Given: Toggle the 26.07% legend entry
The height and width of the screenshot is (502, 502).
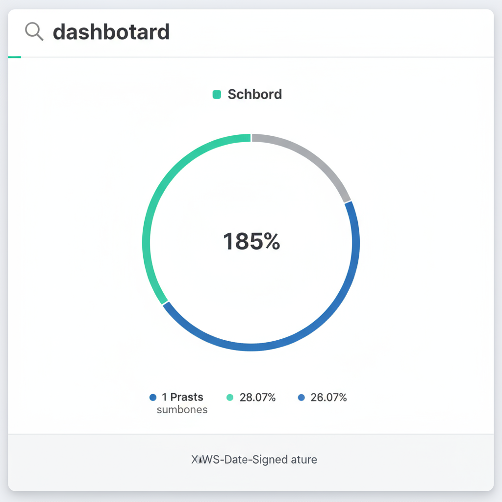Looking at the screenshot, I should (328, 398).
